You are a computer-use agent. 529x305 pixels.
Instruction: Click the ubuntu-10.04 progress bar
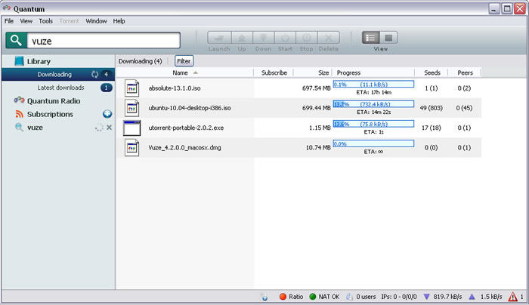pyautogui.click(x=373, y=104)
